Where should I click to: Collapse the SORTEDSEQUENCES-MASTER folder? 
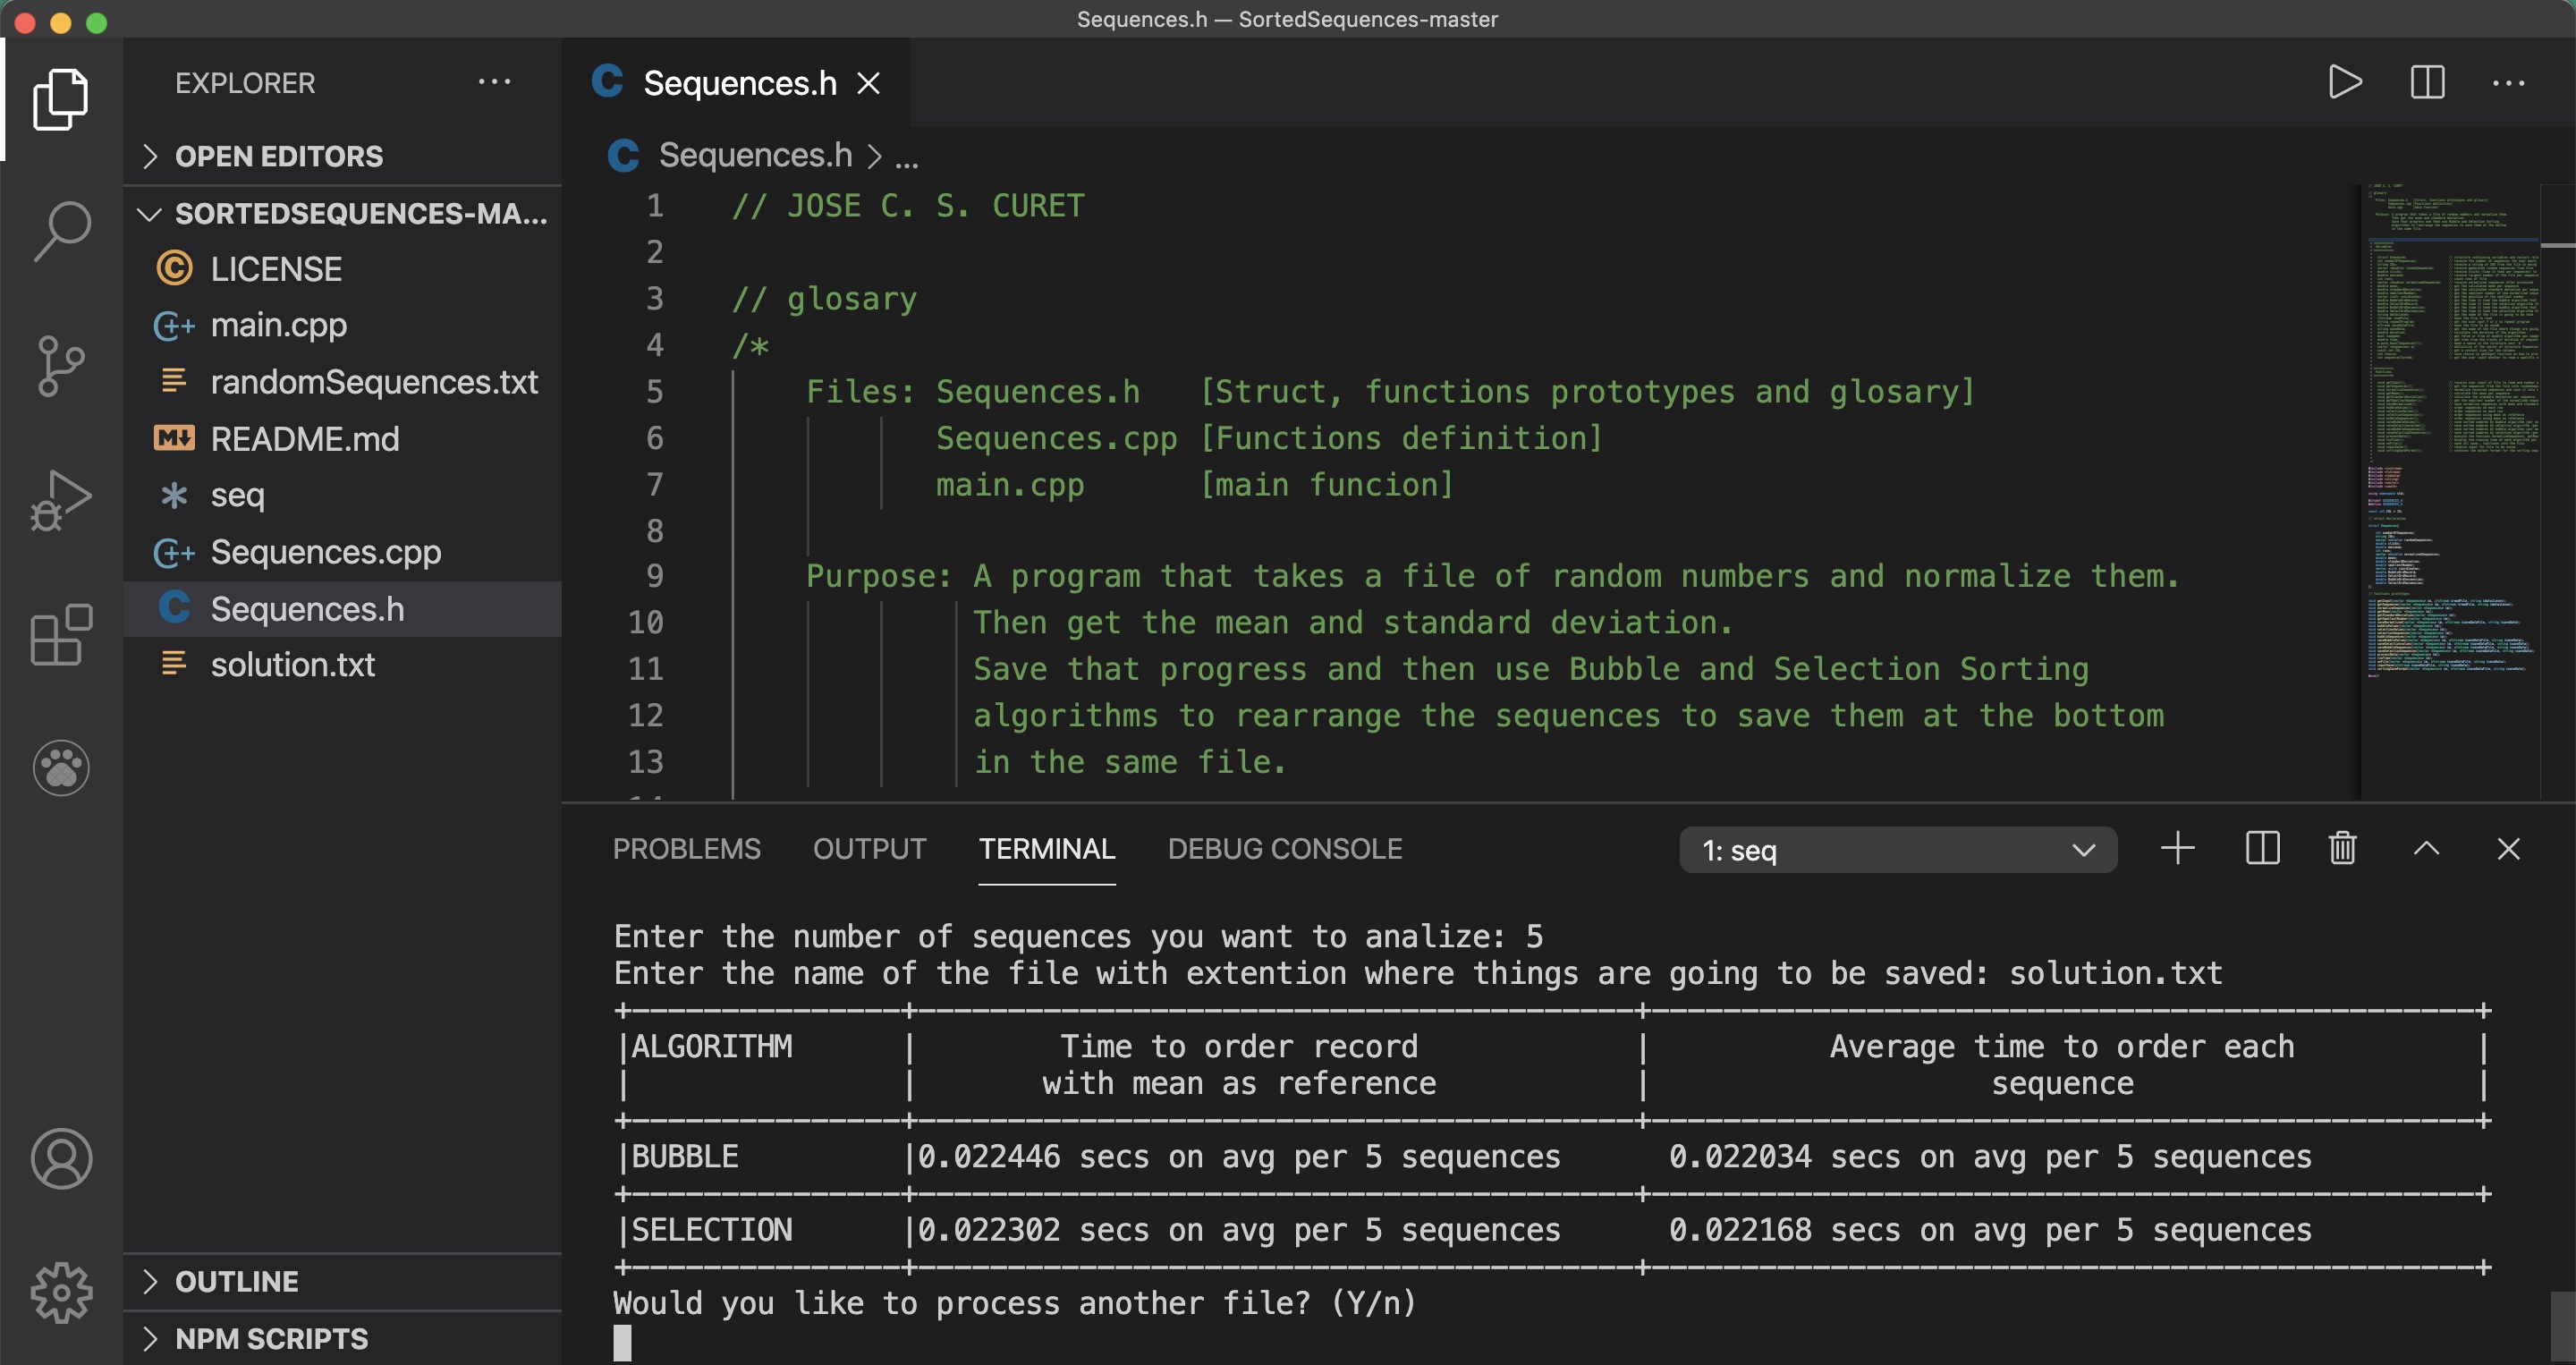pos(149,213)
